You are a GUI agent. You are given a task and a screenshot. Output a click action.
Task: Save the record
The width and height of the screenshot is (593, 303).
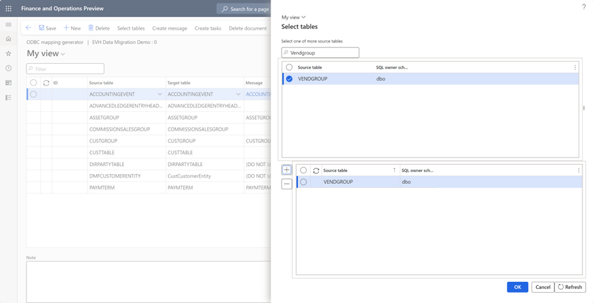click(47, 28)
